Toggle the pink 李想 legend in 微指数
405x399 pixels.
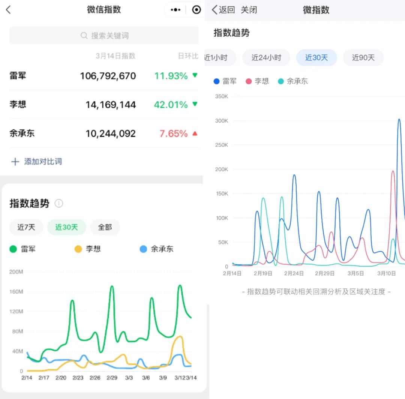pos(257,81)
